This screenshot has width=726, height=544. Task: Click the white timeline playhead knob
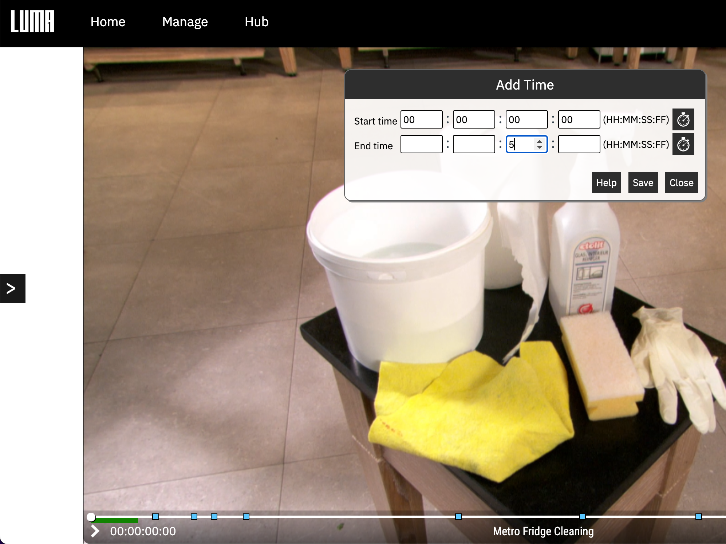(x=91, y=517)
